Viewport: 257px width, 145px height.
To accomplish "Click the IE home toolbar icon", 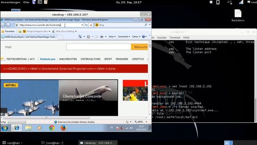I will point(80,37).
